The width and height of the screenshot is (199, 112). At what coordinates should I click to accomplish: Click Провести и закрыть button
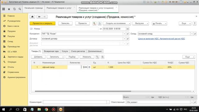pyautogui.click(x=42, y=23)
